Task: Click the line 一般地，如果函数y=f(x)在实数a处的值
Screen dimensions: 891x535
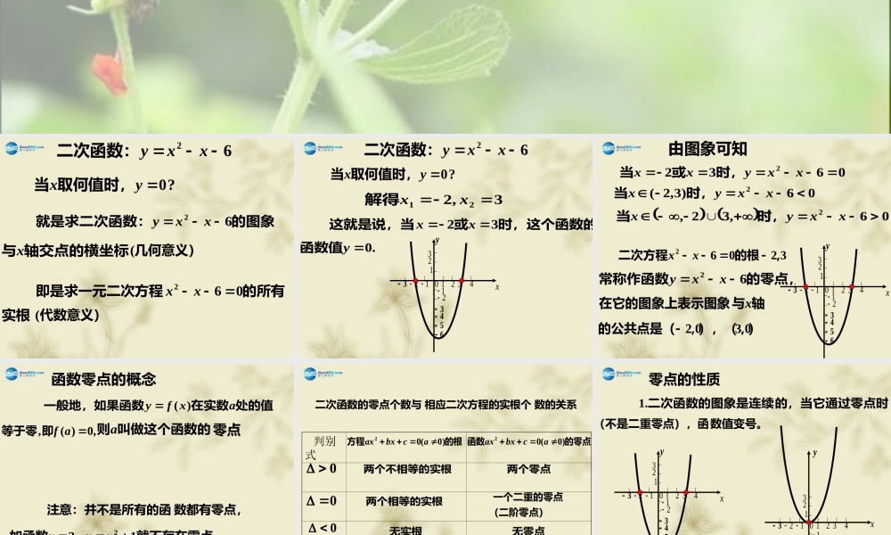Action: pos(158,406)
